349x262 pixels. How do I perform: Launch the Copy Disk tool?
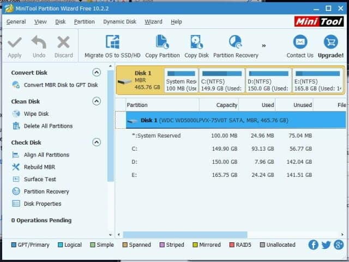[x=196, y=43]
